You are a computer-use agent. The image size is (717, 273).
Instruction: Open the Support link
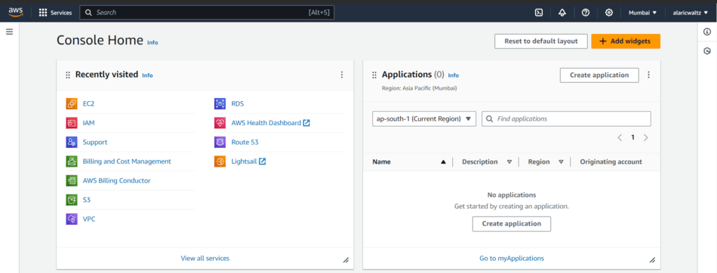[x=95, y=143]
